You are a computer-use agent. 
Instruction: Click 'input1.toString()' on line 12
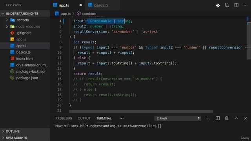[115, 63]
